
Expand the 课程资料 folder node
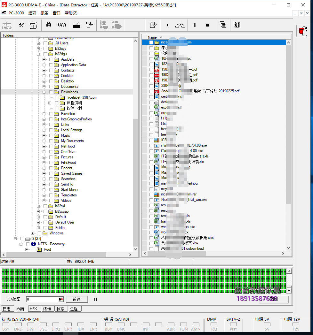pyautogui.click(x=50, y=103)
